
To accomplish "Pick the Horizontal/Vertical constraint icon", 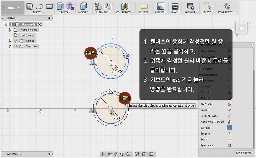I will coord(229,122).
